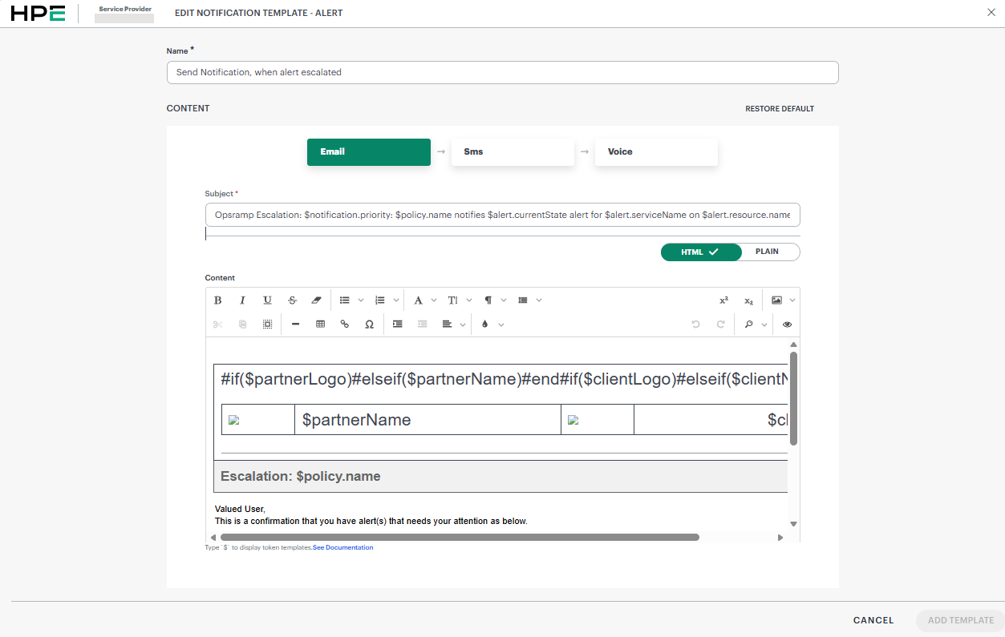Switch to the Voice step tab

coord(656,152)
